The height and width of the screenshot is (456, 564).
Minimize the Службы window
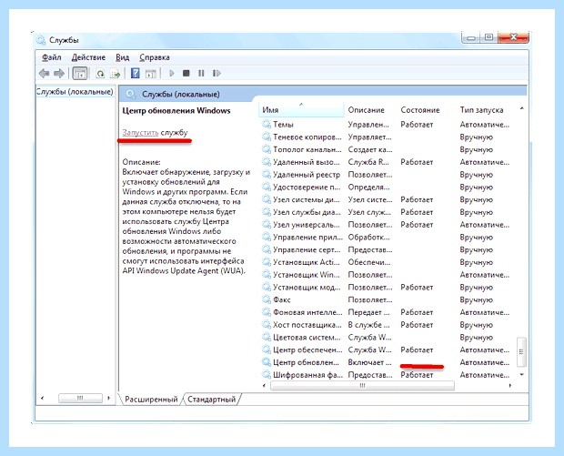click(x=471, y=37)
